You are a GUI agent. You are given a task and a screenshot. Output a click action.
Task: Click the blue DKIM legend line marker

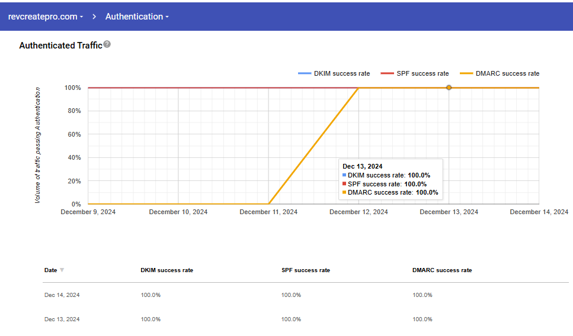(x=305, y=74)
